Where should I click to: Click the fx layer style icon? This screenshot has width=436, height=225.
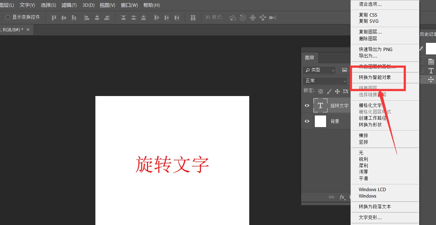(342, 197)
